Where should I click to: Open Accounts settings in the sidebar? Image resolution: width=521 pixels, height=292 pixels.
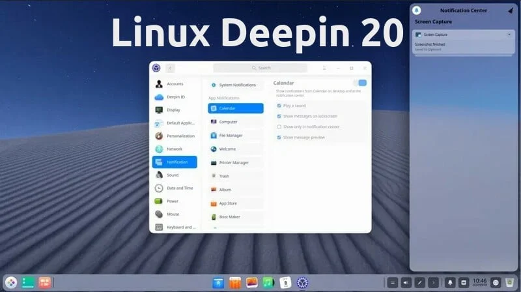(175, 84)
